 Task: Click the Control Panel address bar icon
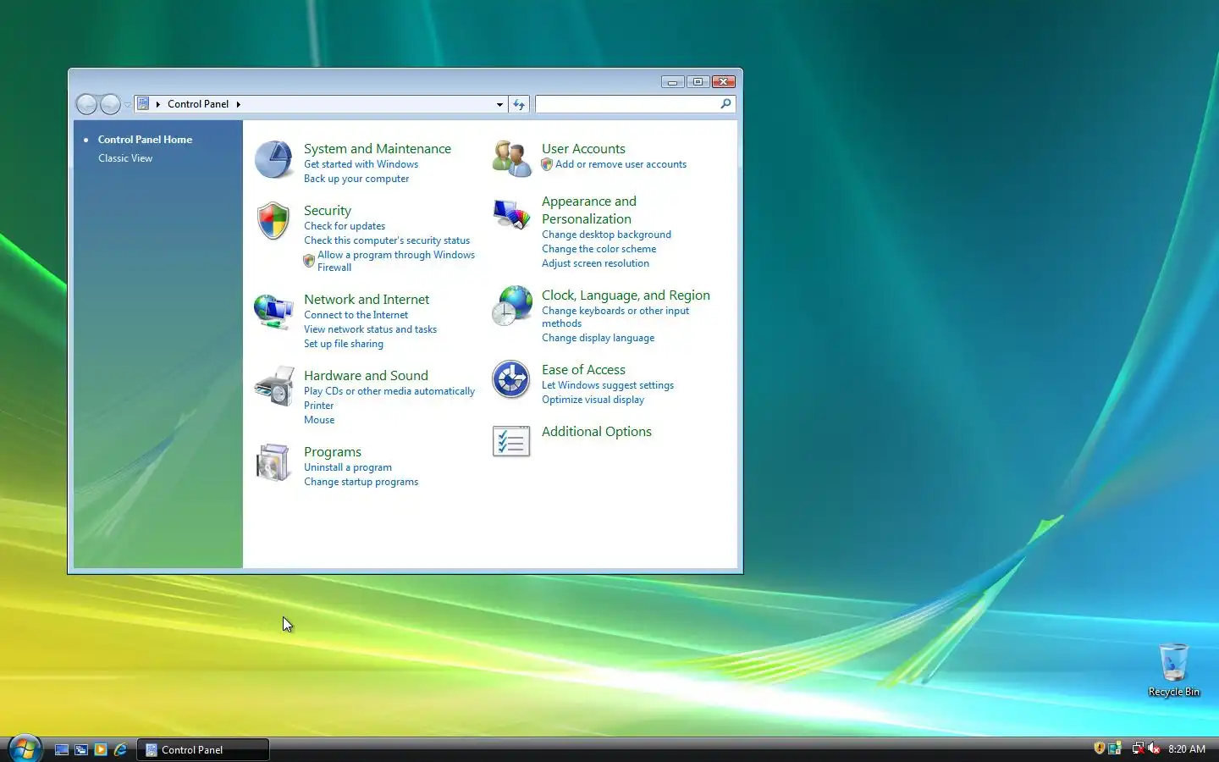click(x=143, y=103)
